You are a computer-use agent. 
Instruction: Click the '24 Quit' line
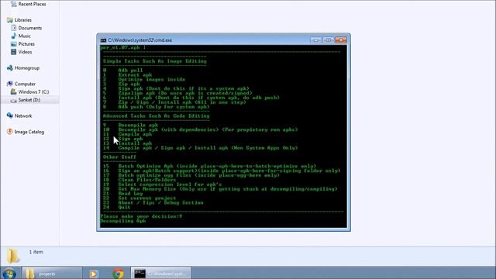pos(117,207)
